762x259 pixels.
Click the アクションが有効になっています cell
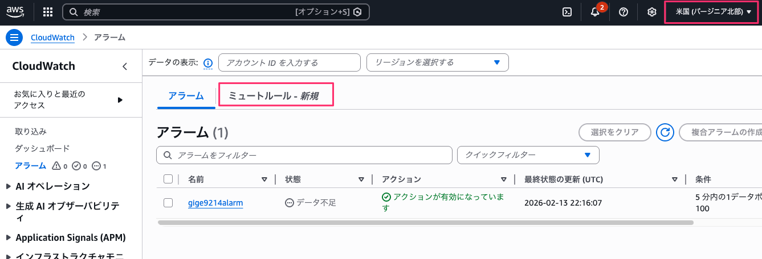443,203
